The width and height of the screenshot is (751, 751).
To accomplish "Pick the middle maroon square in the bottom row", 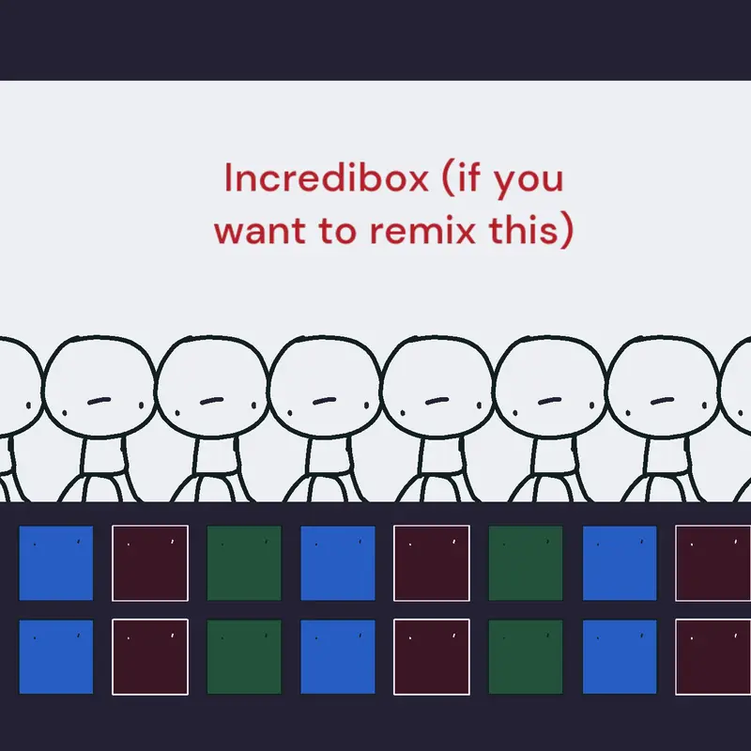I will tap(432, 656).
